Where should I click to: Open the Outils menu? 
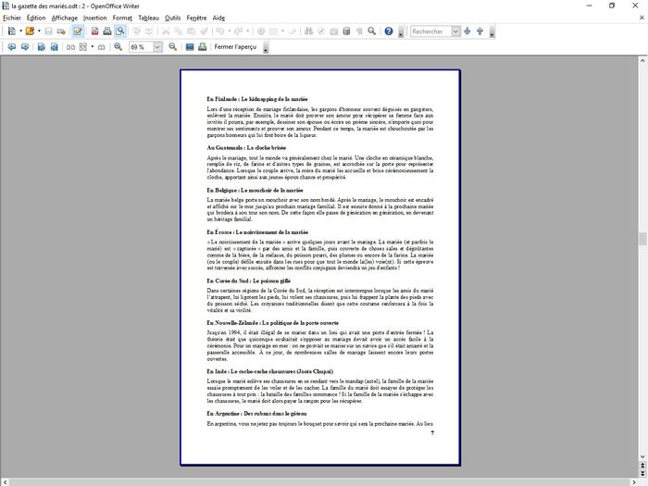(x=173, y=18)
